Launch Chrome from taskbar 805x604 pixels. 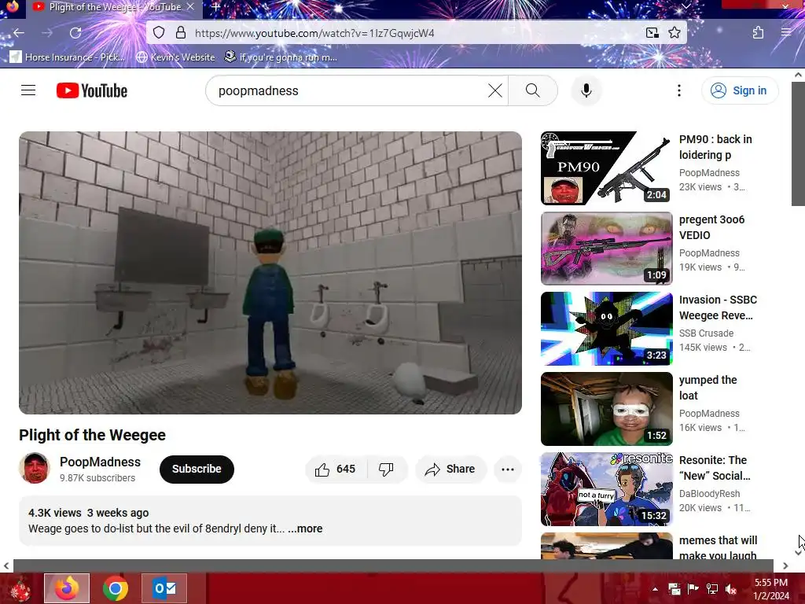116,588
